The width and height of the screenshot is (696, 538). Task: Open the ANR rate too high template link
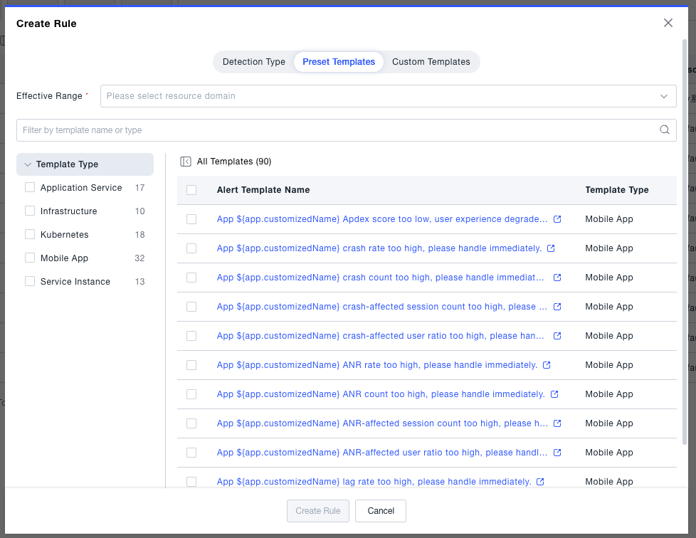coord(377,365)
